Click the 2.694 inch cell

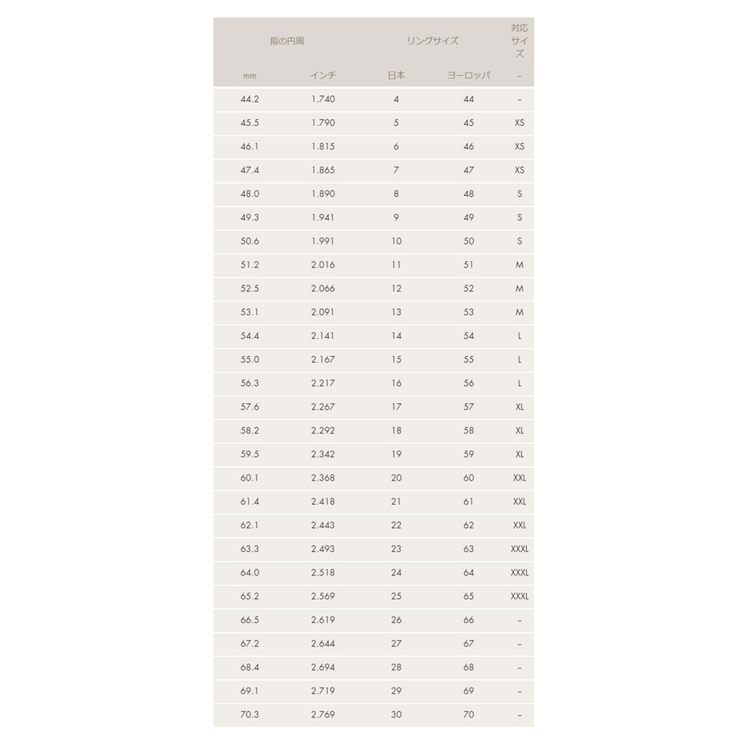(x=323, y=668)
